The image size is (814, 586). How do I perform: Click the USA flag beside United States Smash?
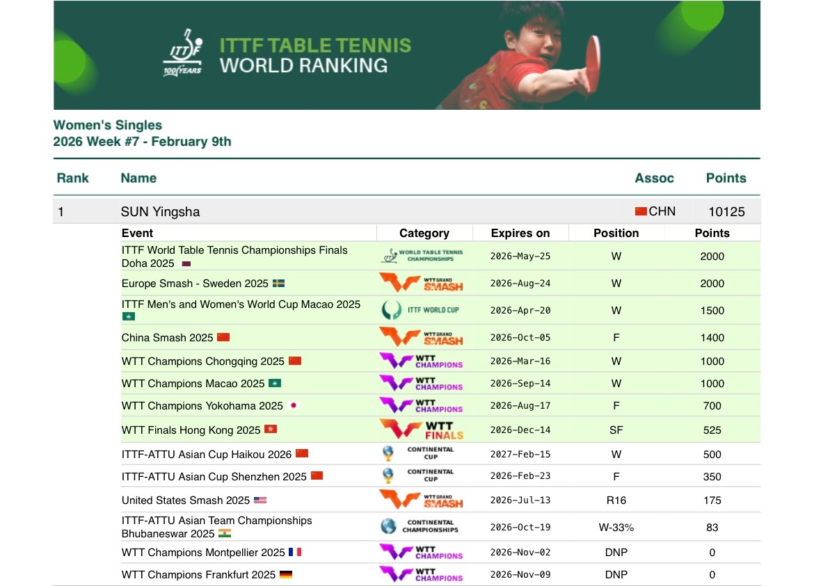pos(260,500)
